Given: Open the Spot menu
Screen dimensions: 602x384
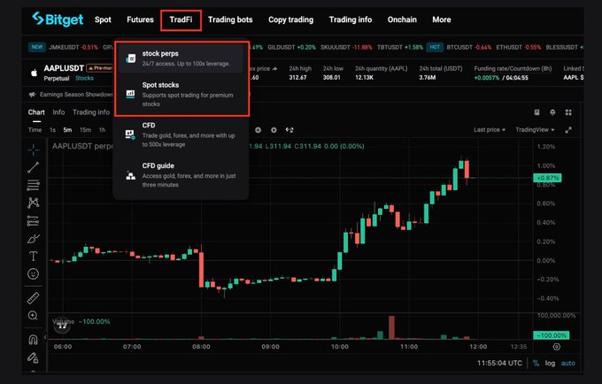Looking at the screenshot, I should pyautogui.click(x=103, y=19).
